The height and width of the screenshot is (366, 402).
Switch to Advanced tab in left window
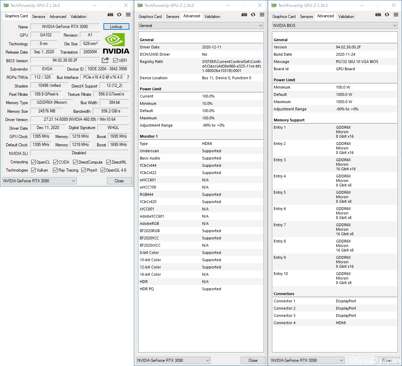coord(58,16)
